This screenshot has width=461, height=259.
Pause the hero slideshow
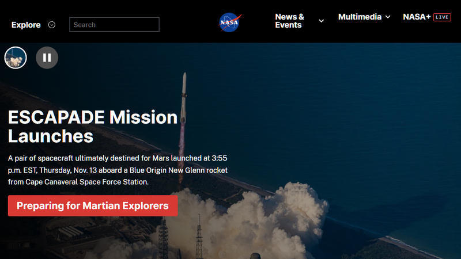click(x=47, y=58)
